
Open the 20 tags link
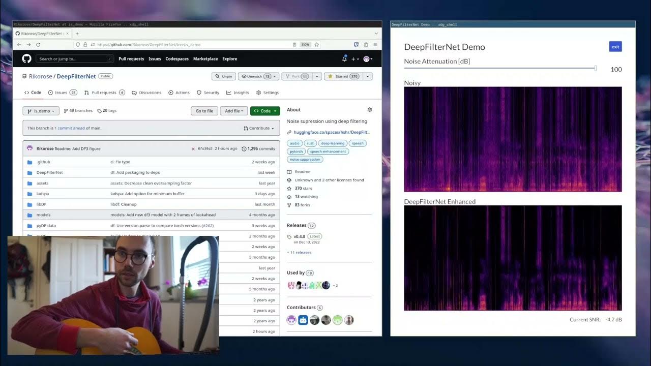tap(107, 111)
